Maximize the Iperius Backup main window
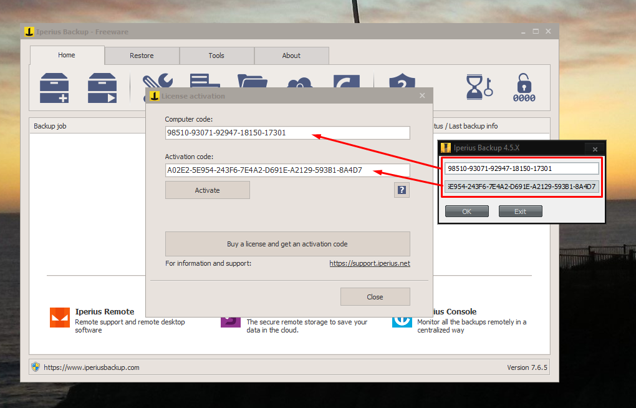Image resolution: width=636 pixels, height=408 pixels. click(x=536, y=31)
